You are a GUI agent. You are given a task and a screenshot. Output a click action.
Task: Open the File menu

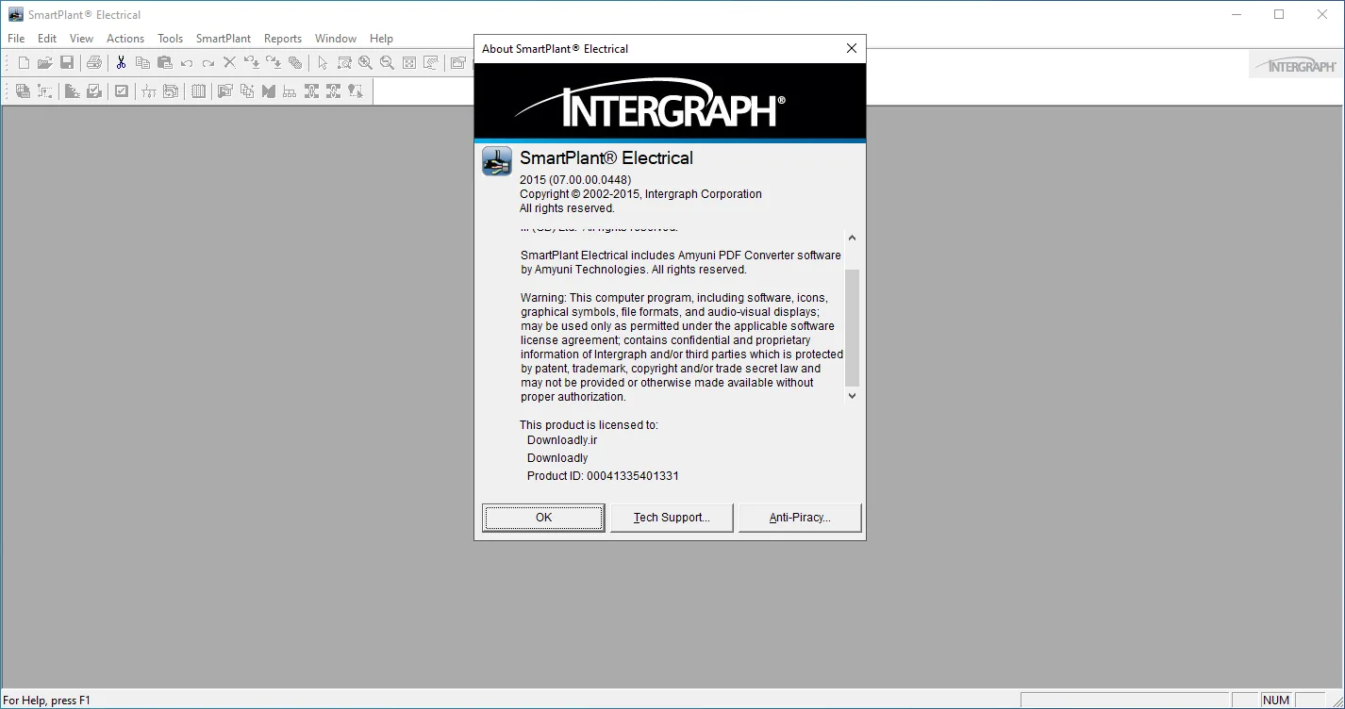16,39
